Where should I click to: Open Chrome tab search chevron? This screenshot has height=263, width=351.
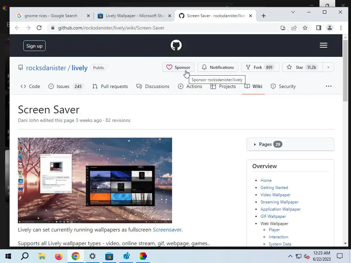coord(293,12)
